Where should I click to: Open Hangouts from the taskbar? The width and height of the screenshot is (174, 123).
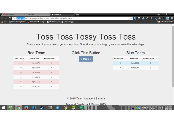tap(81, 108)
